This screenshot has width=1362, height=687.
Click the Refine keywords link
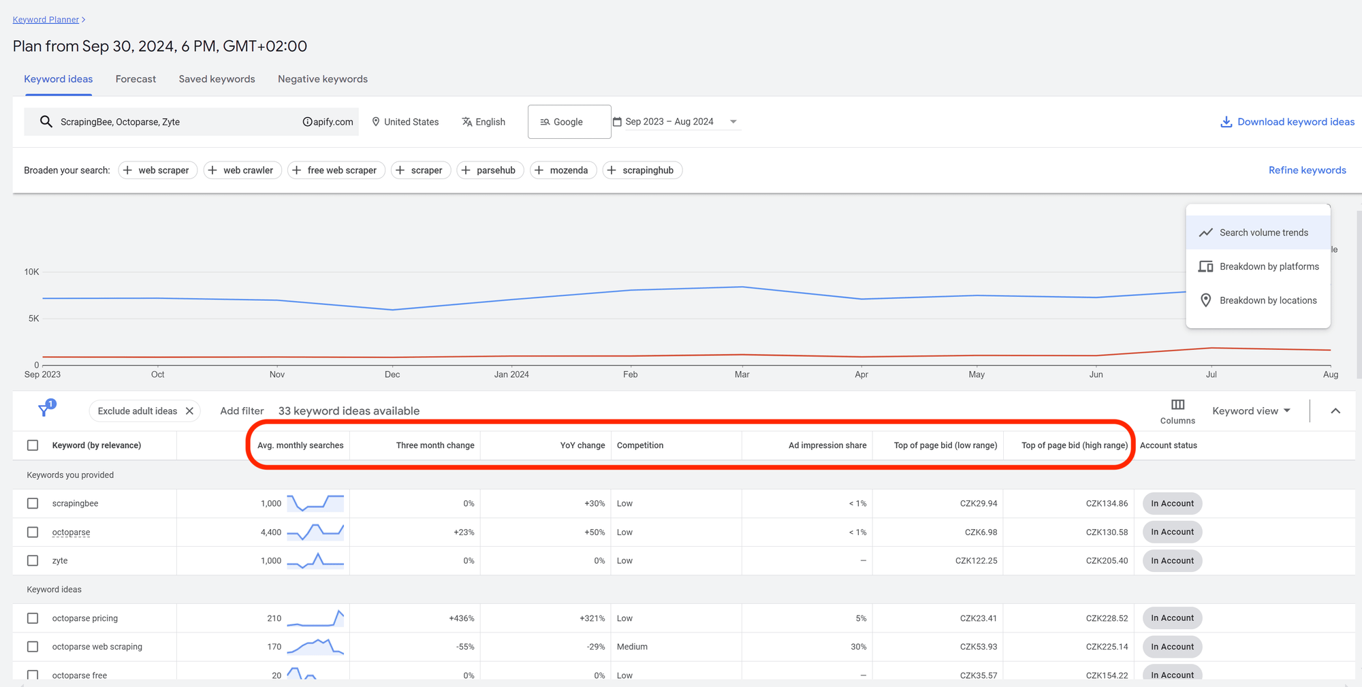(x=1307, y=170)
